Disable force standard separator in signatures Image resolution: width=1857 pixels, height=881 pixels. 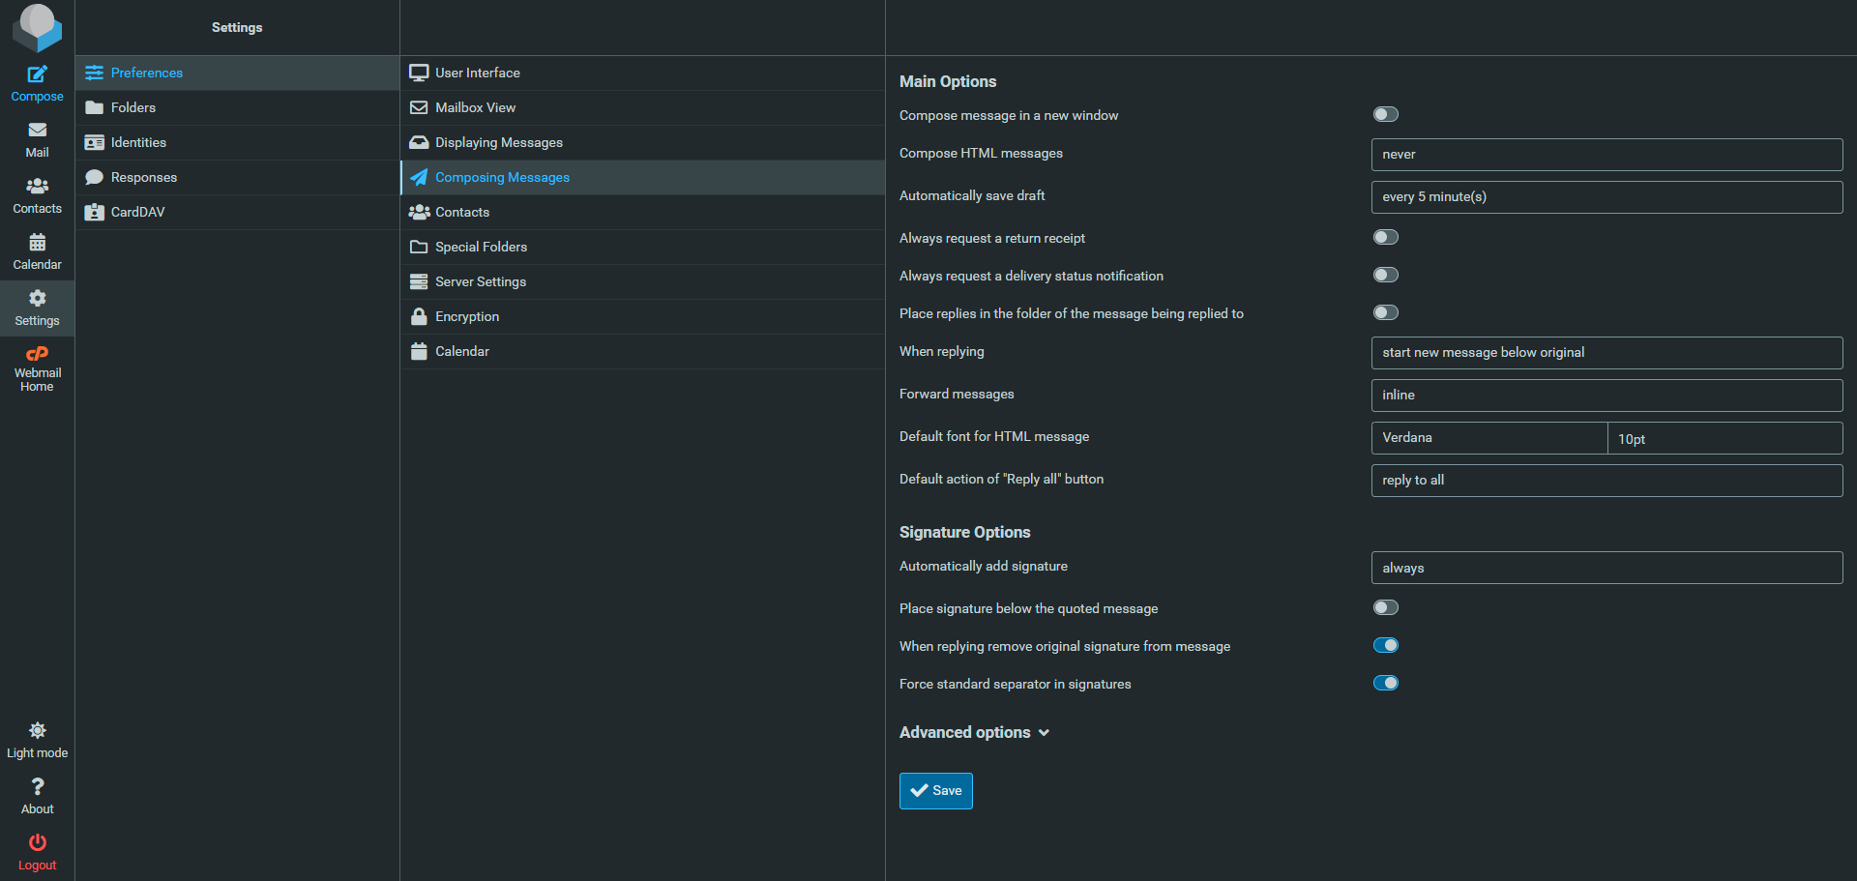click(1385, 684)
